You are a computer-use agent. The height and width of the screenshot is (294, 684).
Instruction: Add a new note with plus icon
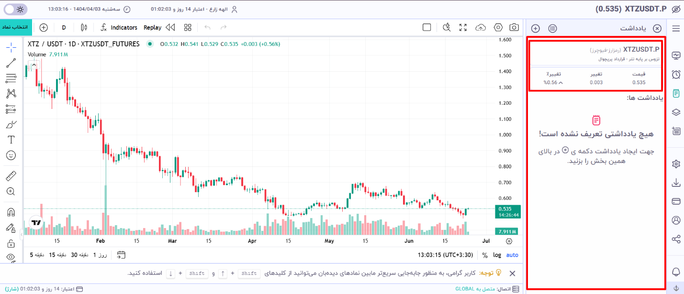[x=536, y=28]
